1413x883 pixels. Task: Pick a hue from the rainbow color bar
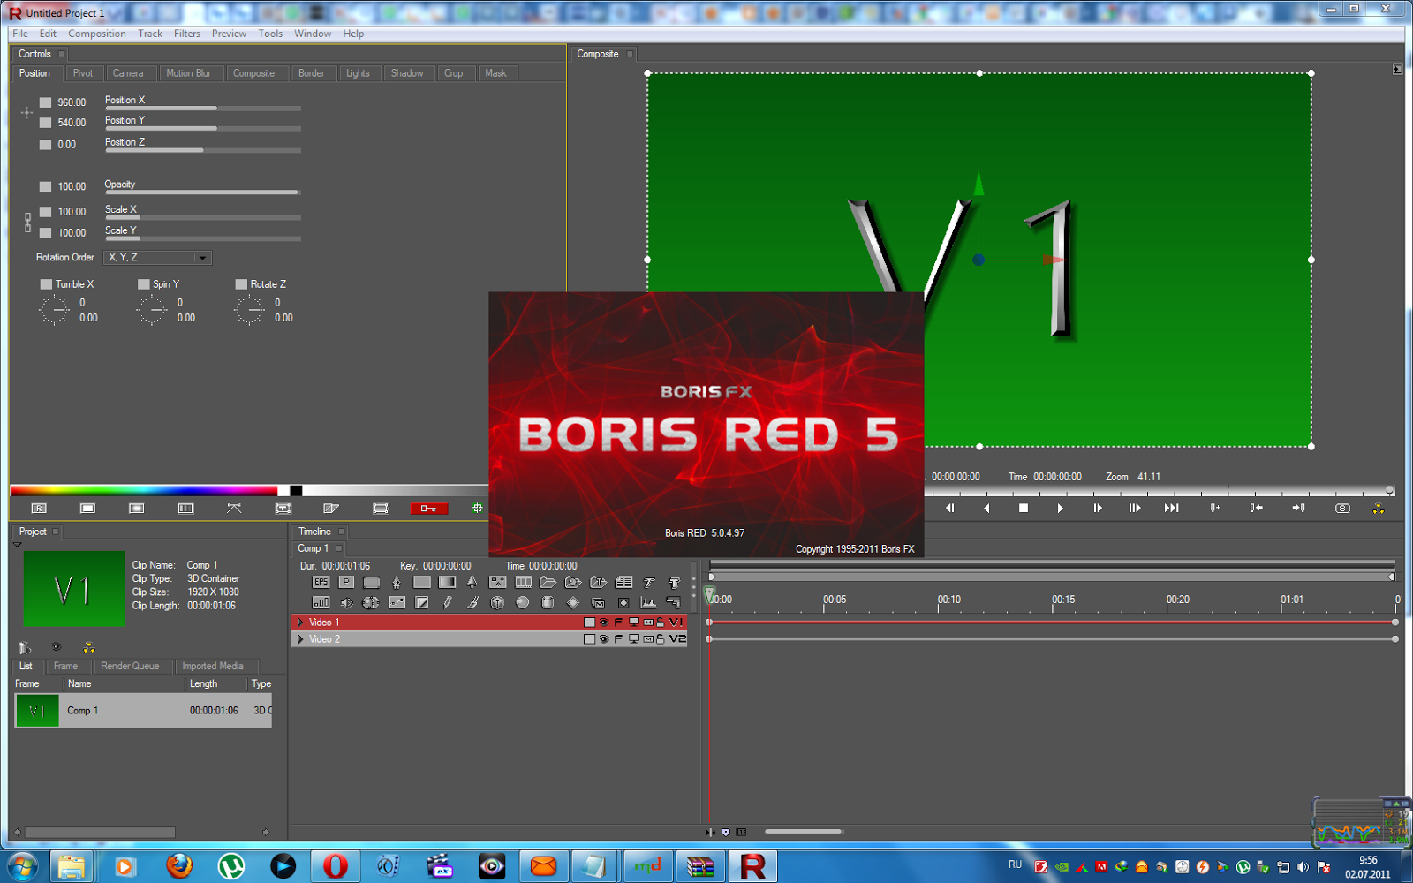click(143, 490)
